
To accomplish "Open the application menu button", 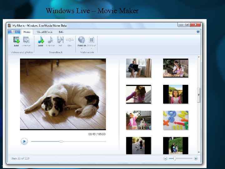I will coord(14,32).
